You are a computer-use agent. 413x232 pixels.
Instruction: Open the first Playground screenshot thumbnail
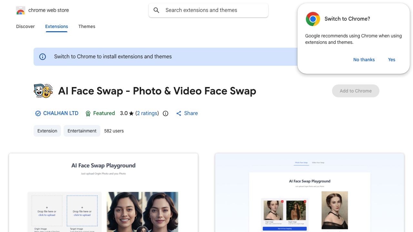coord(103,193)
